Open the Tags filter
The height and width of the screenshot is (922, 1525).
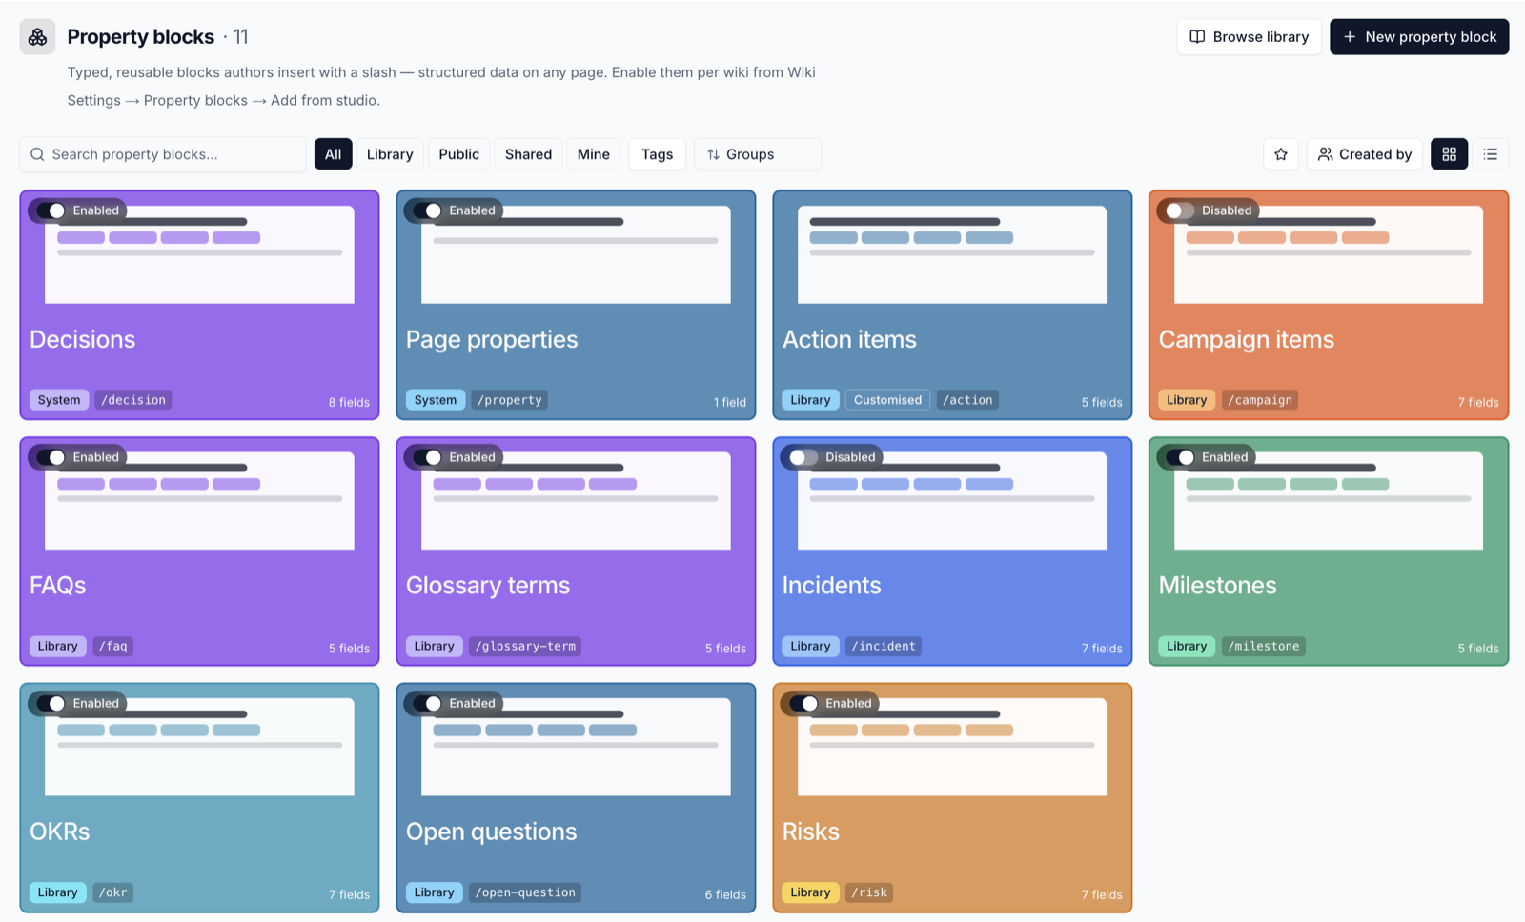coord(657,154)
